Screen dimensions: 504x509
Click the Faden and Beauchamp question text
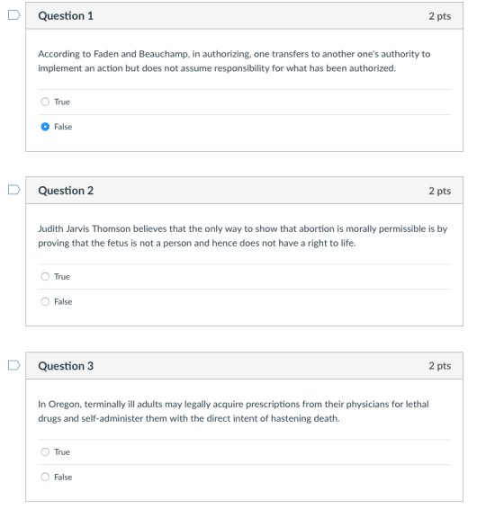click(234, 61)
